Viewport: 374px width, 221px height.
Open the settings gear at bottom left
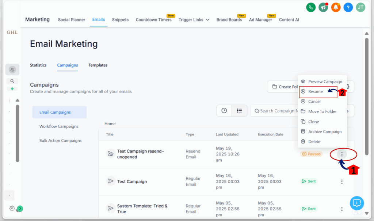tap(11, 208)
